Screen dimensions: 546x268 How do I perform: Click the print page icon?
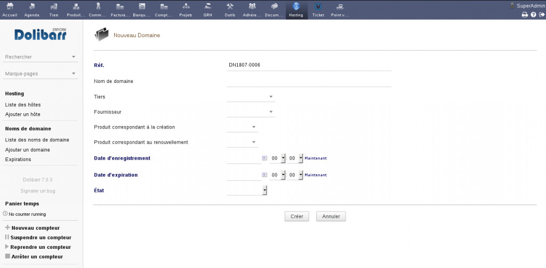click(525, 15)
